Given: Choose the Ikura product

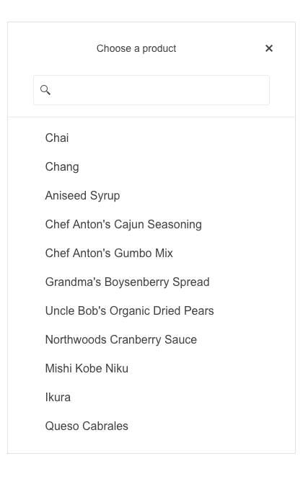Looking at the screenshot, I should (x=151, y=398).
